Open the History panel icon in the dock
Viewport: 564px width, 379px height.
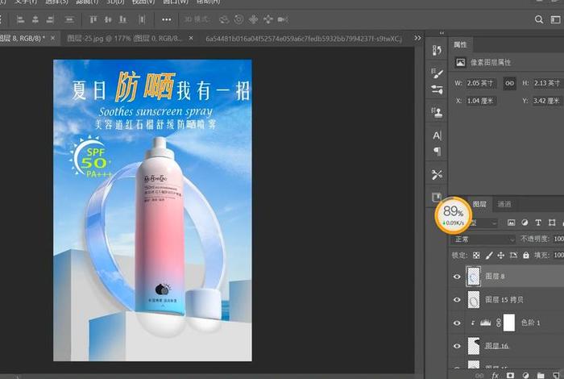click(437, 50)
